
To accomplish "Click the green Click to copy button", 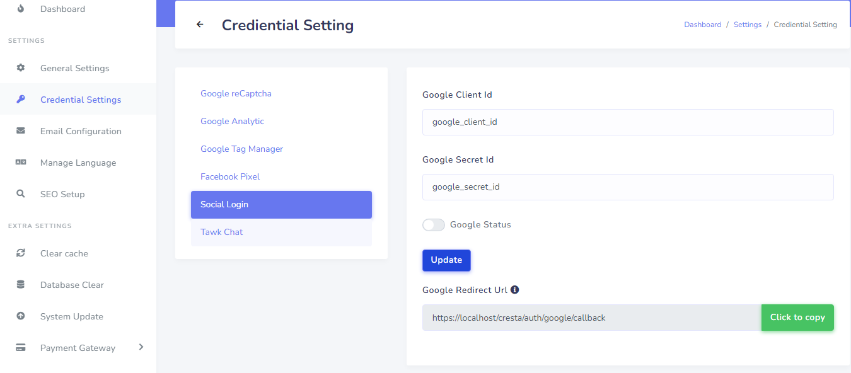I will pyautogui.click(x=797, y=318).
